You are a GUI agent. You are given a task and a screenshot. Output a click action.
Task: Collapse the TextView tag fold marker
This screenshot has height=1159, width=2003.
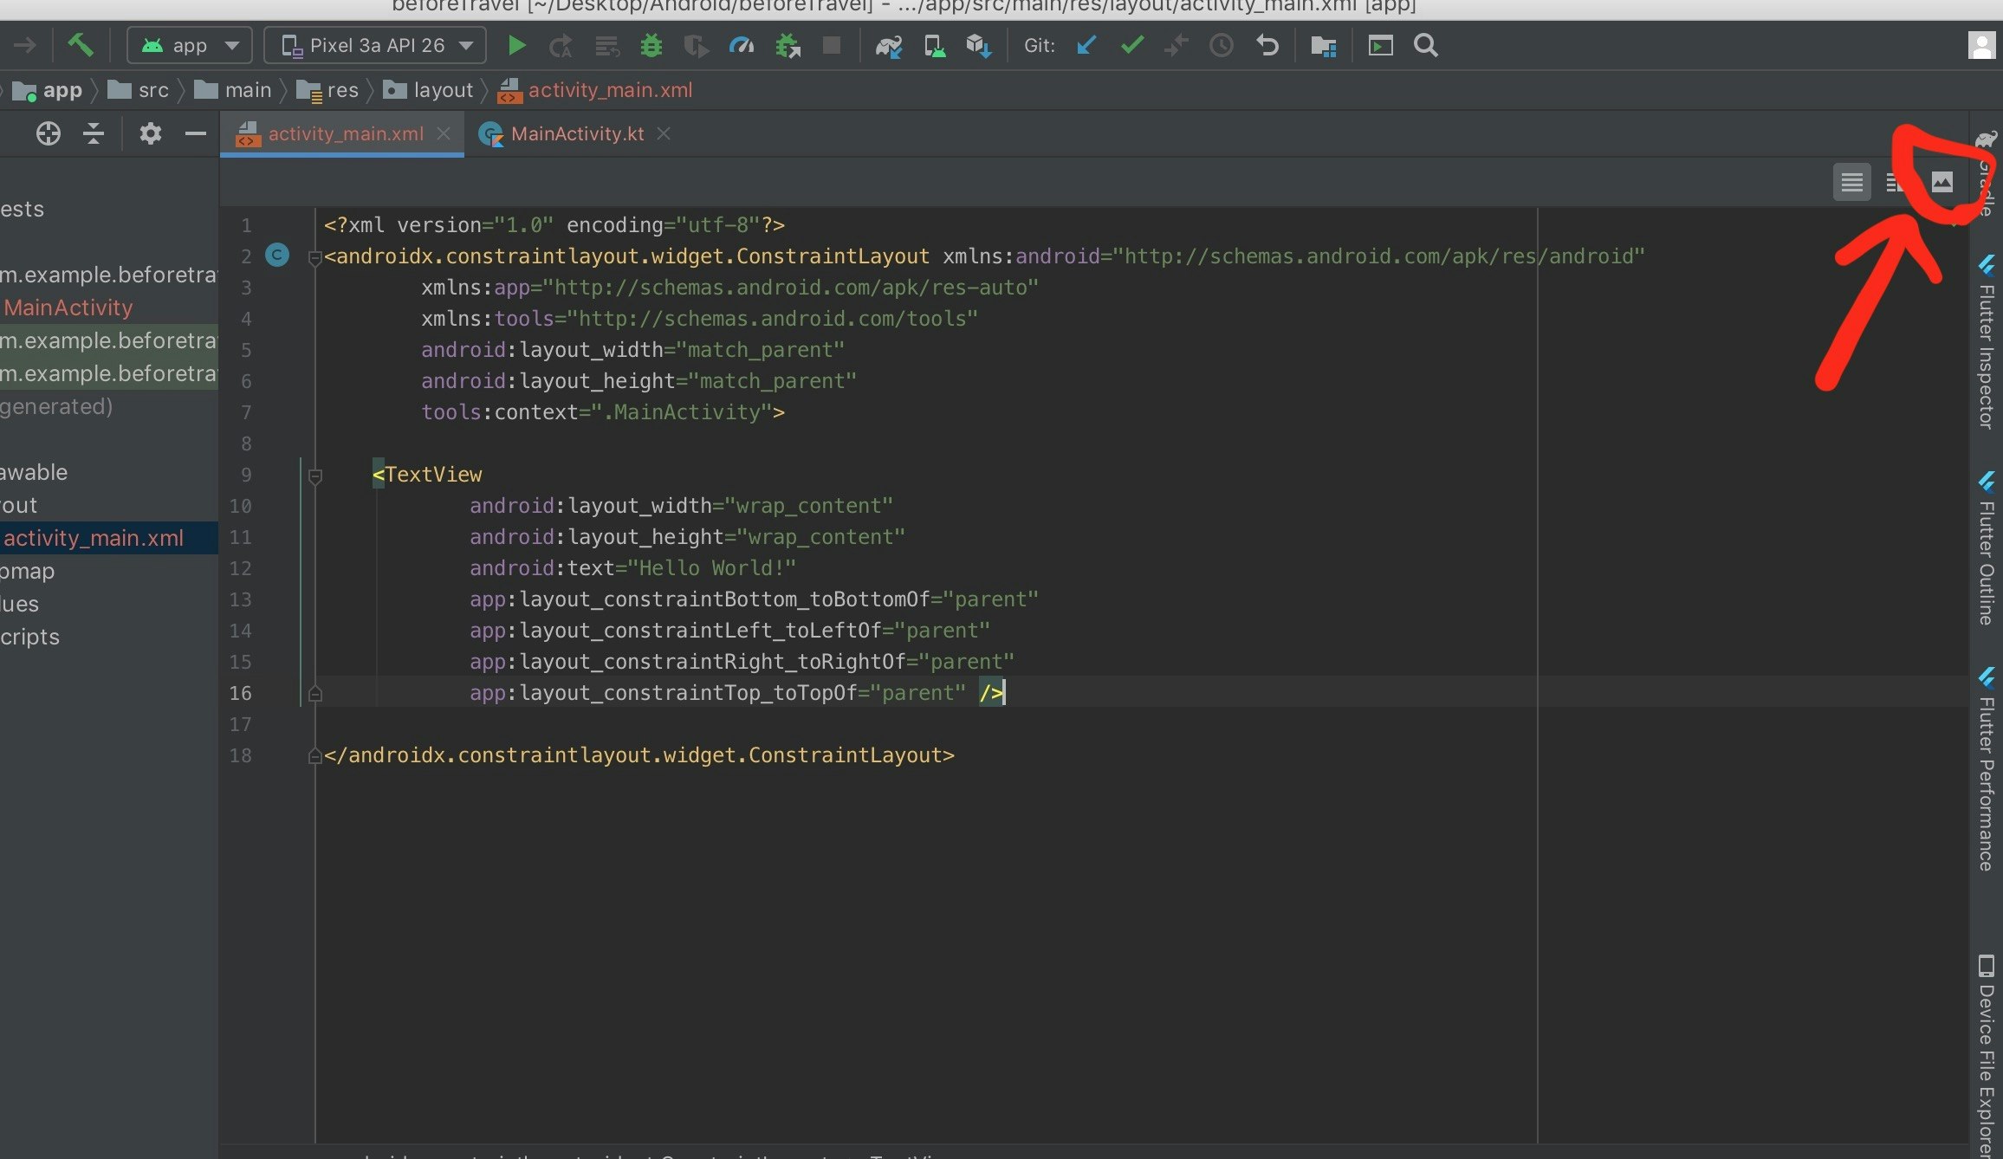point(315,476)
